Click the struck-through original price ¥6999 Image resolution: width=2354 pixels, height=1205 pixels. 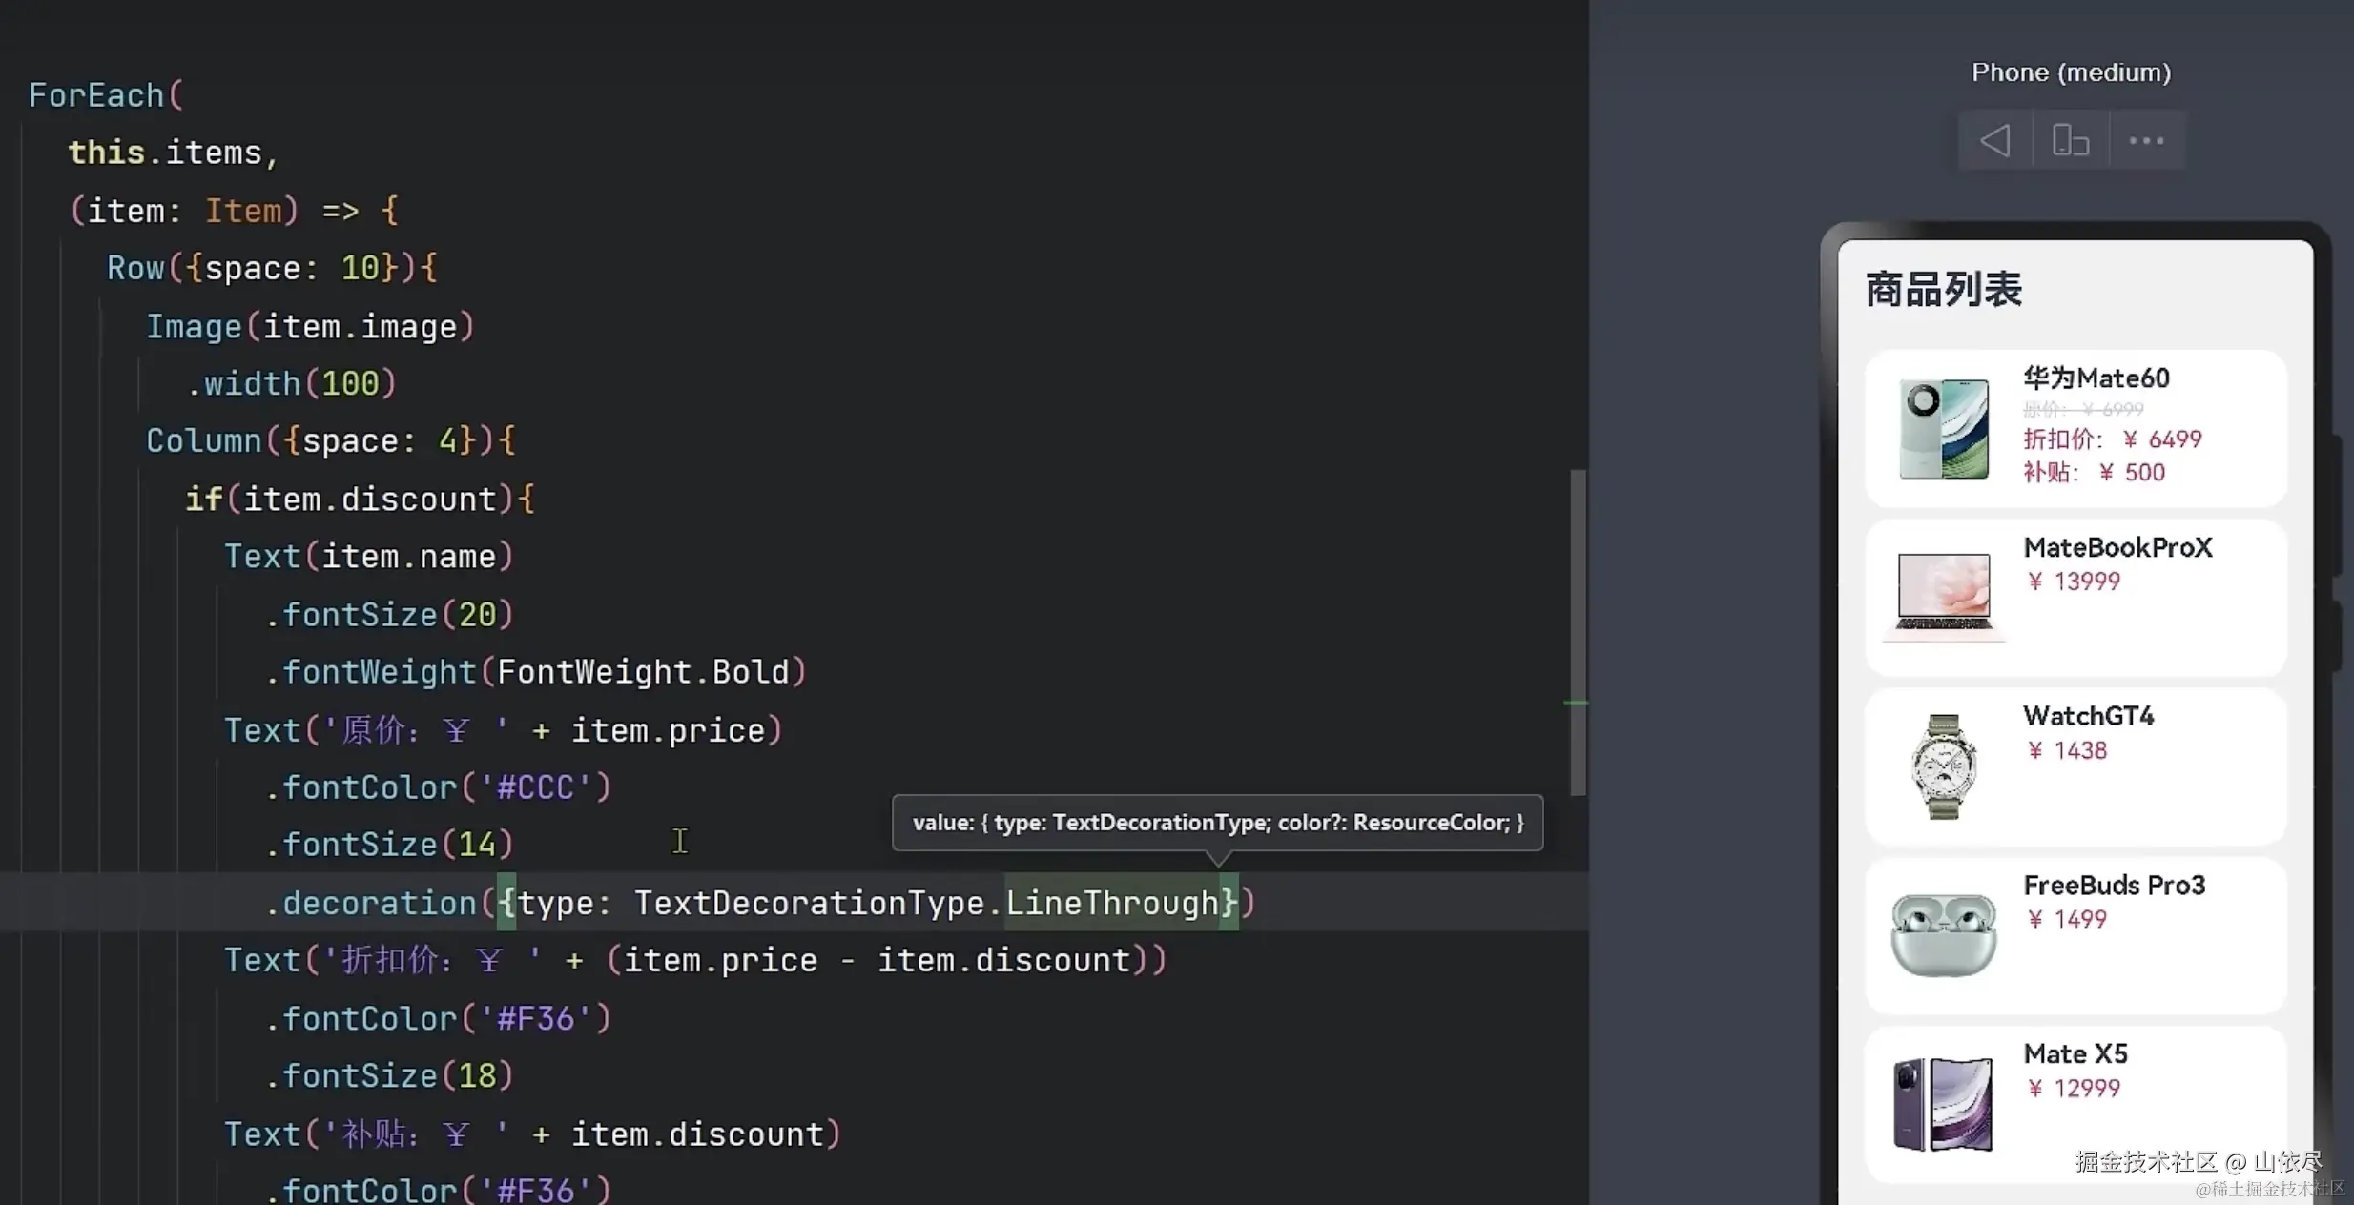pyautogui.click(x=2083, y=410)
